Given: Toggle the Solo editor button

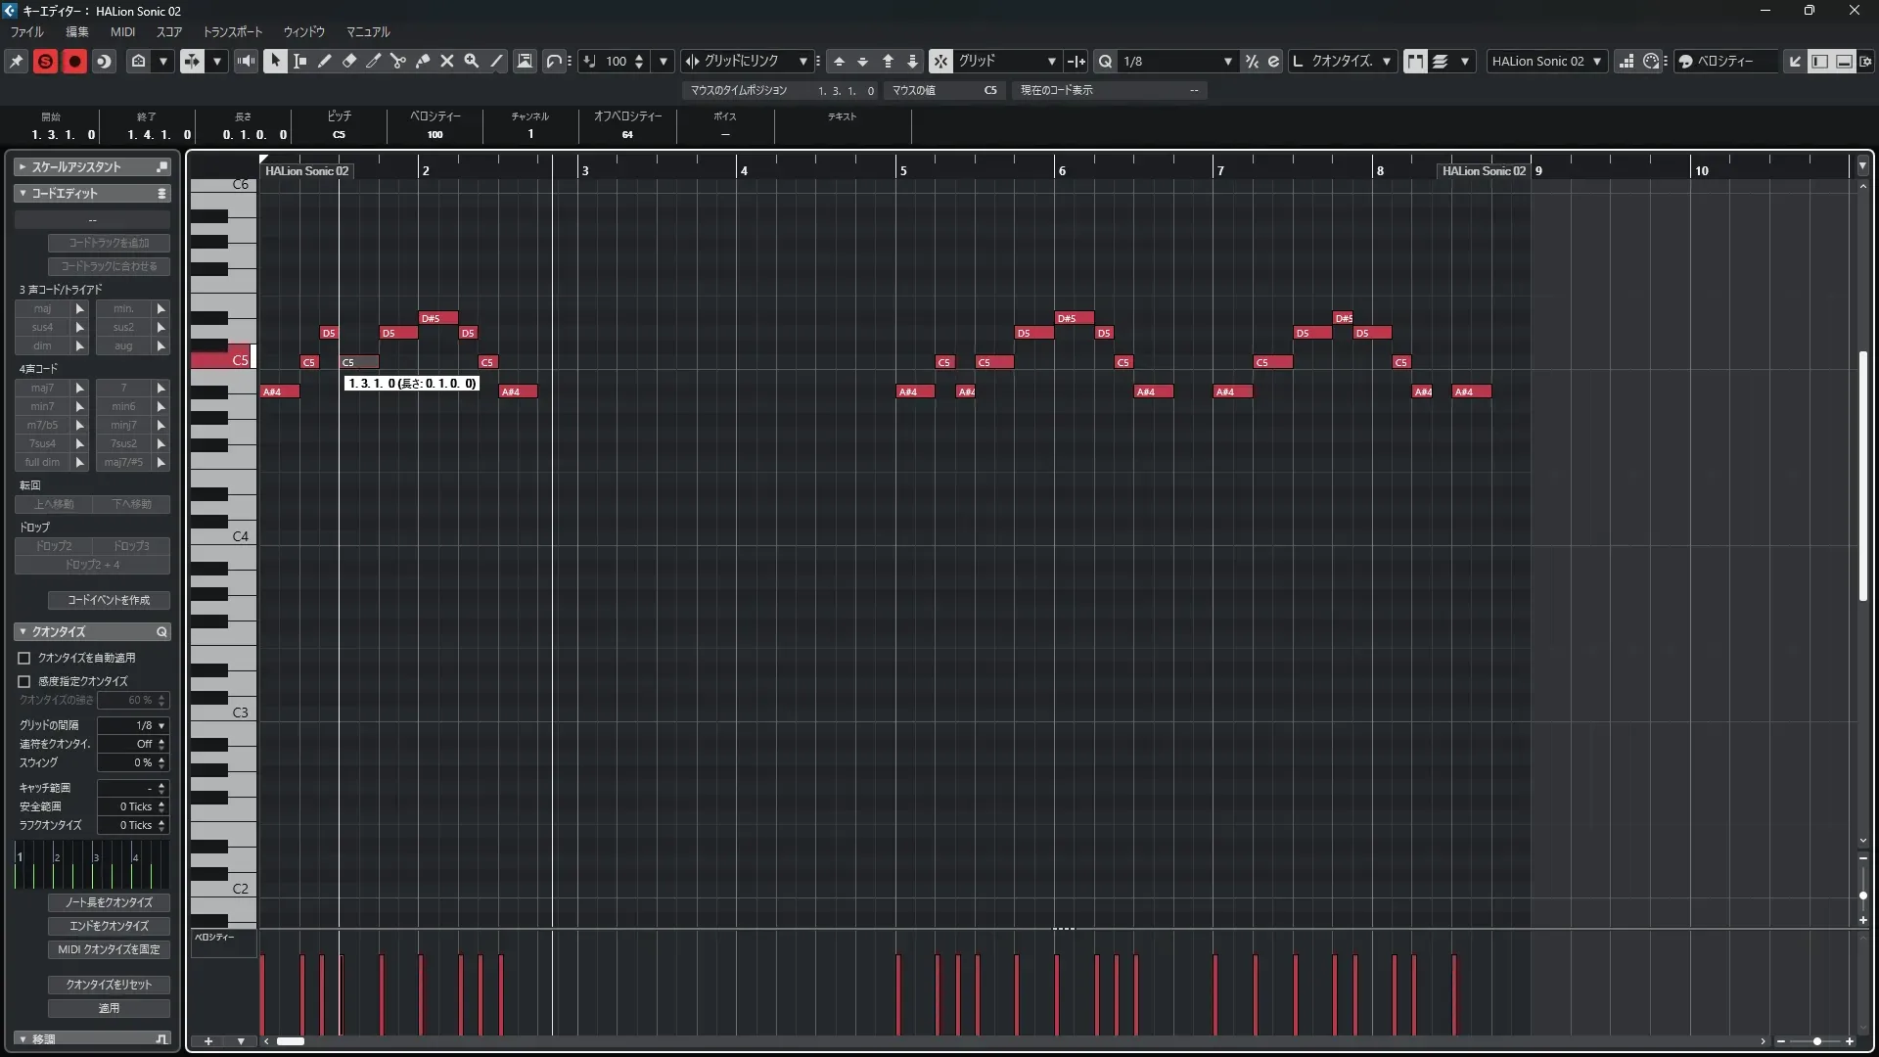Looking at the screenshot, I should click(45, 61).
